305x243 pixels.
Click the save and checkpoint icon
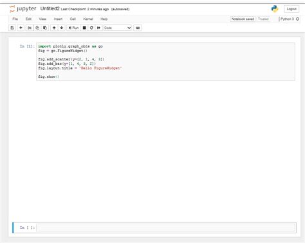pyautogui.click(x=12, y=28)
